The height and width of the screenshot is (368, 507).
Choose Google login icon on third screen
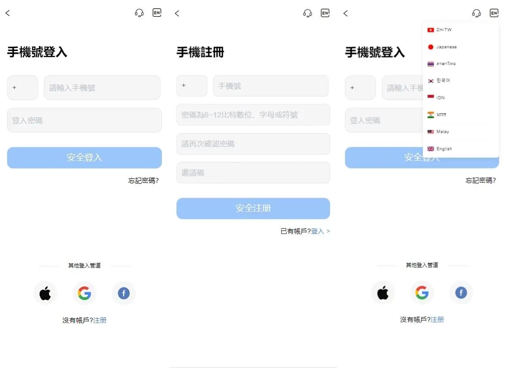click(422, 293)
